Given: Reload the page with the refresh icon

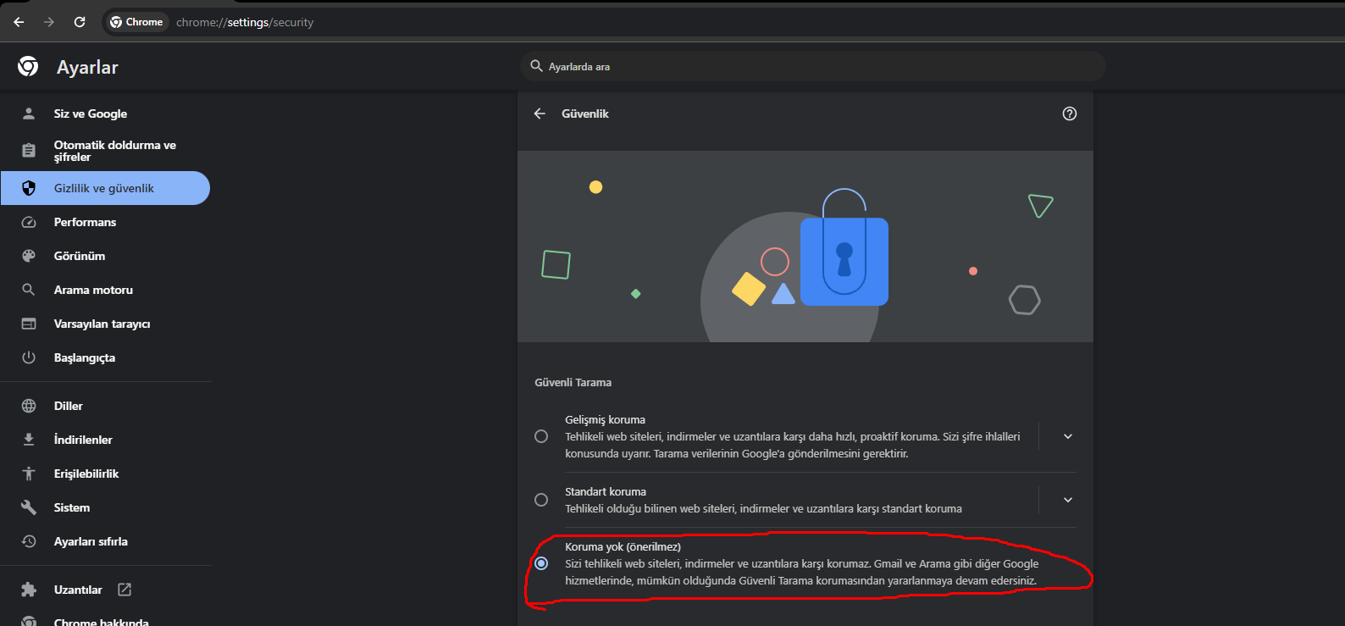Looking at the screenshot, I should pos(80,22).
